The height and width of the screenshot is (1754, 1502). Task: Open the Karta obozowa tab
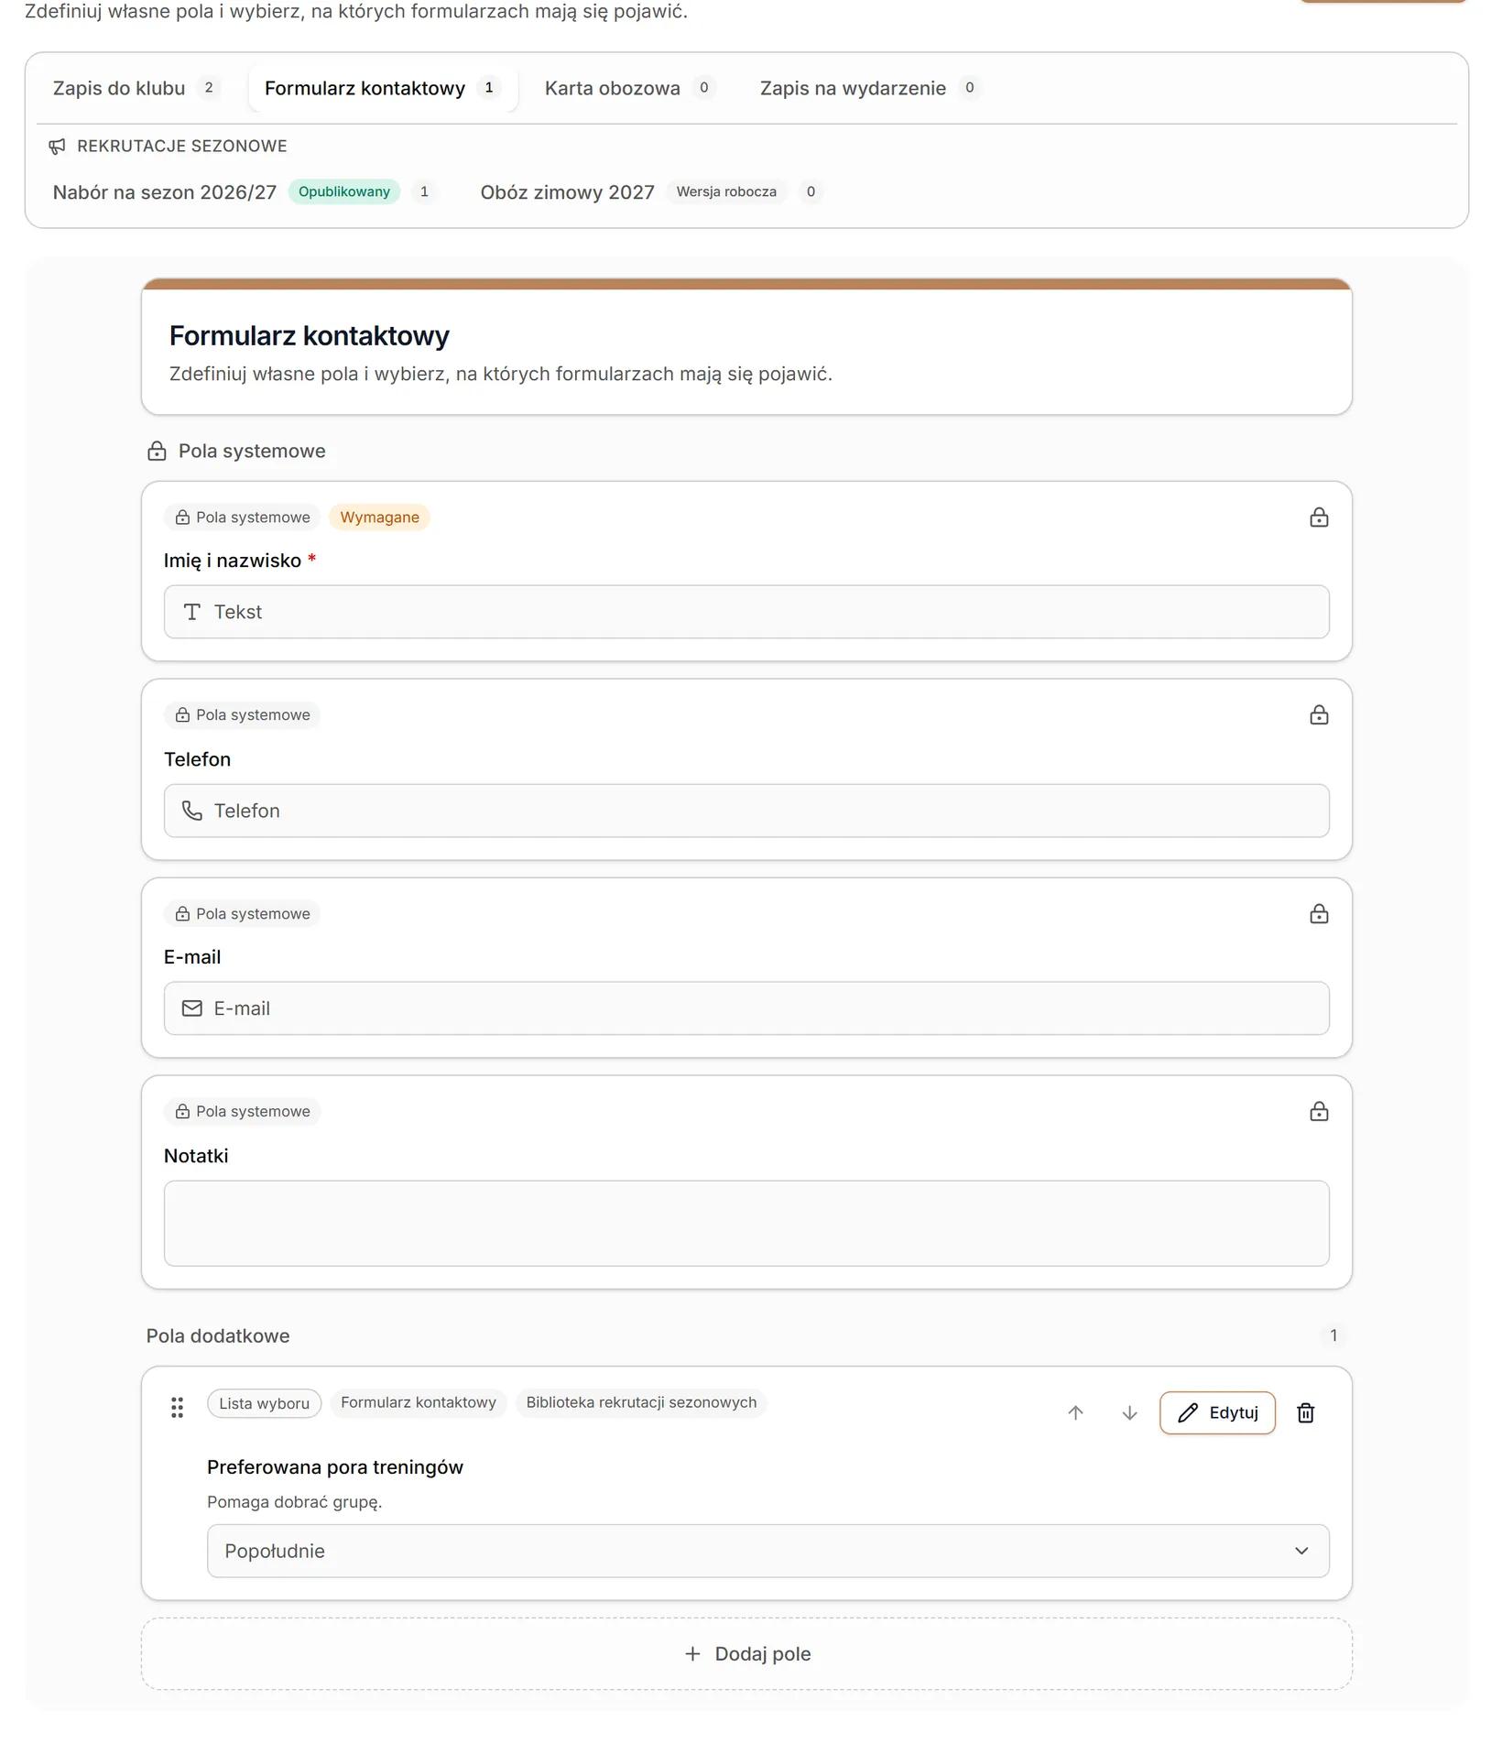tap(629, 88)
